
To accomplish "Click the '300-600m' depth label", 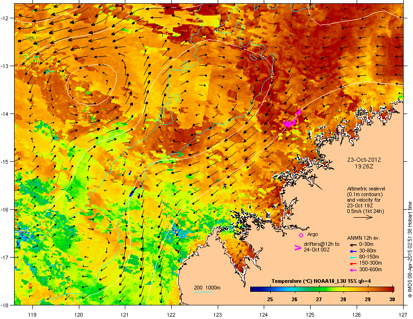I will click(370, 269).
